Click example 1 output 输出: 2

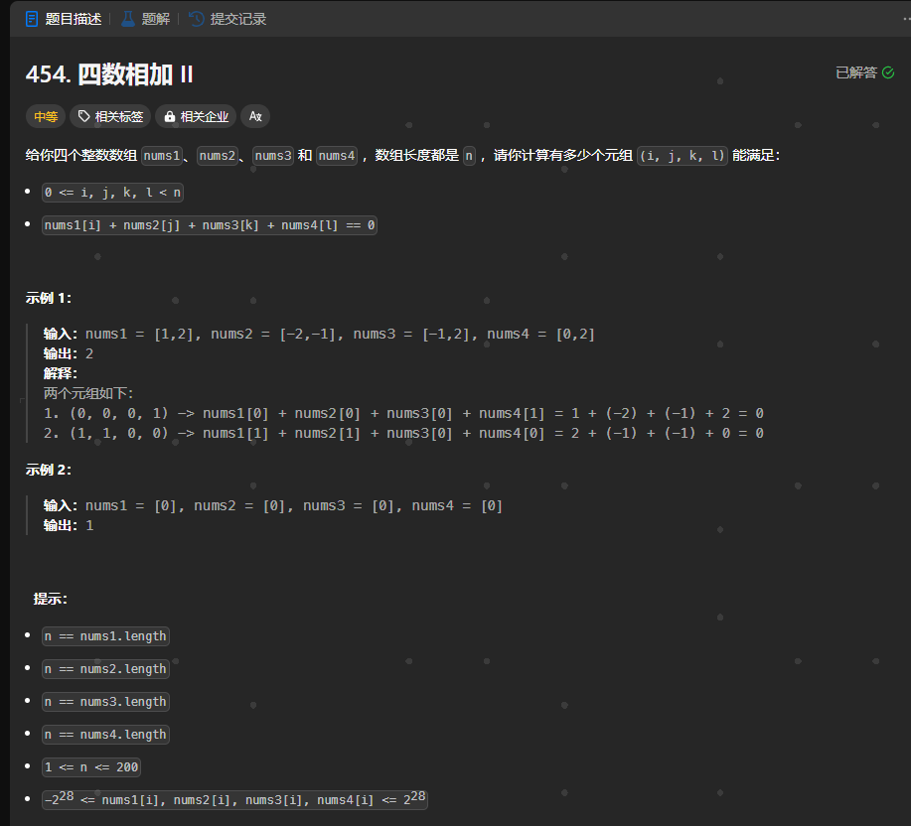tap(69, 353)
